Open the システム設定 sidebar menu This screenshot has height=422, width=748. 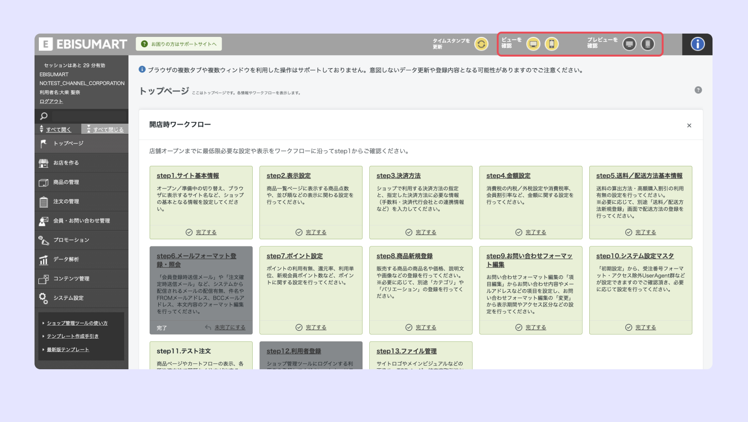tap(68, 298)
